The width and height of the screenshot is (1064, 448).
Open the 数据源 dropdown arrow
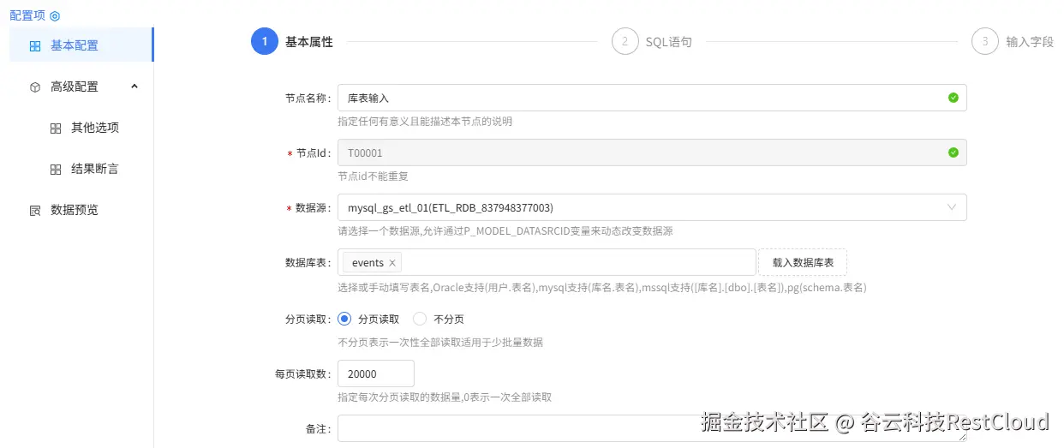pos(953,207)
